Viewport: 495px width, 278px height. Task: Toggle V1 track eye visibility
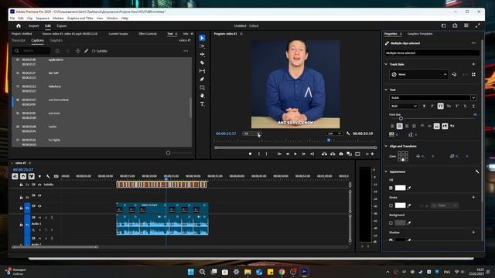point(39,206)
